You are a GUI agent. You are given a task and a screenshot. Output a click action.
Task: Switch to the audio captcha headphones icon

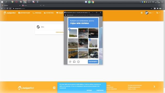click(74, 62)
